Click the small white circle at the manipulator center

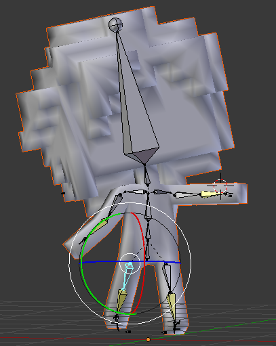coord(130,263)
